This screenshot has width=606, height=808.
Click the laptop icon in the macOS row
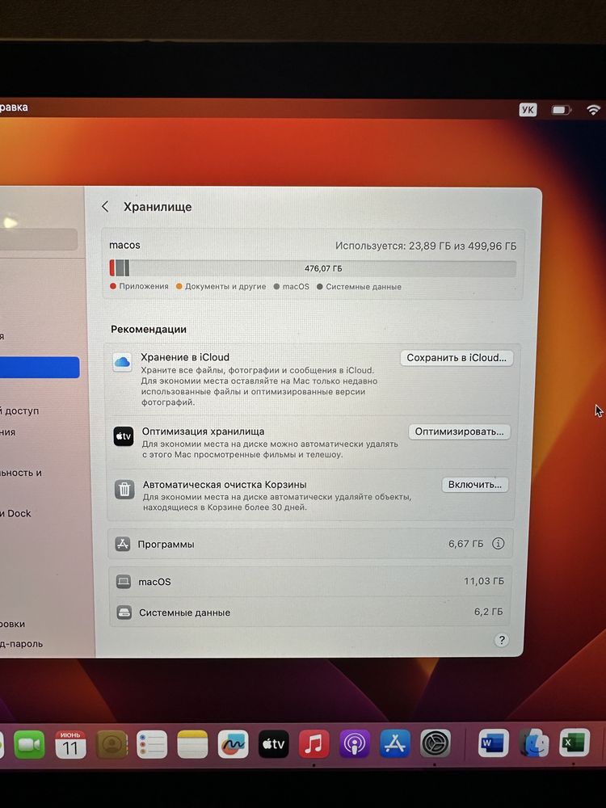pos(123,582)
